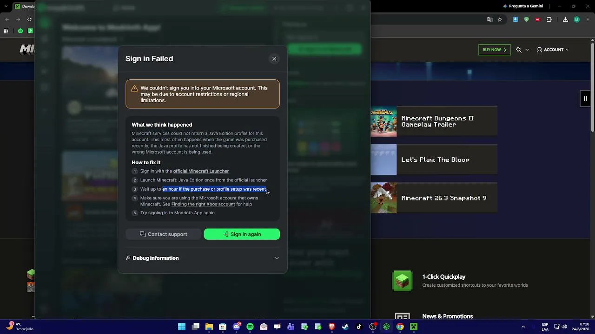
Task: Close the Sign in Failed dialog
Action: point(274,59)
